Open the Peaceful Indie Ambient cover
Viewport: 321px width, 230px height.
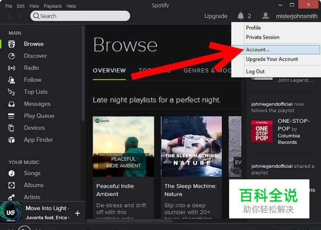pos(123,146)
